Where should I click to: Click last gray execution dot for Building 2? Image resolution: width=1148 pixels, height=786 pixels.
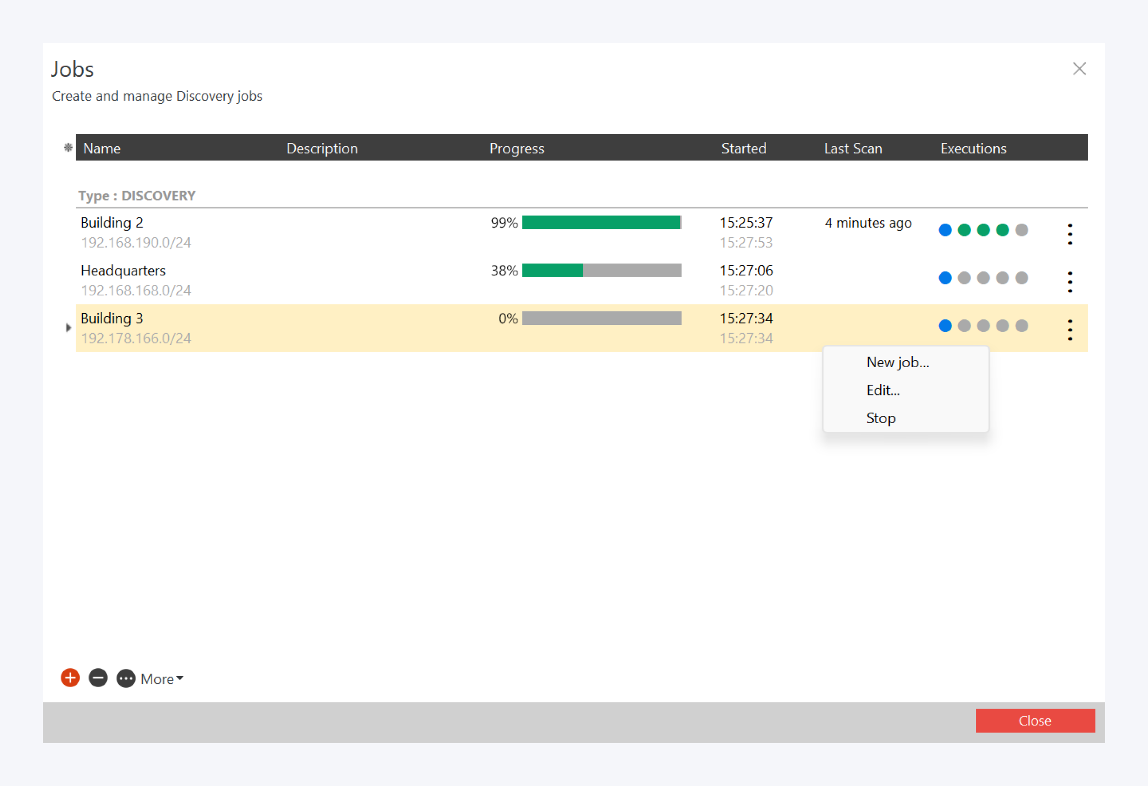pos(1021,230)
